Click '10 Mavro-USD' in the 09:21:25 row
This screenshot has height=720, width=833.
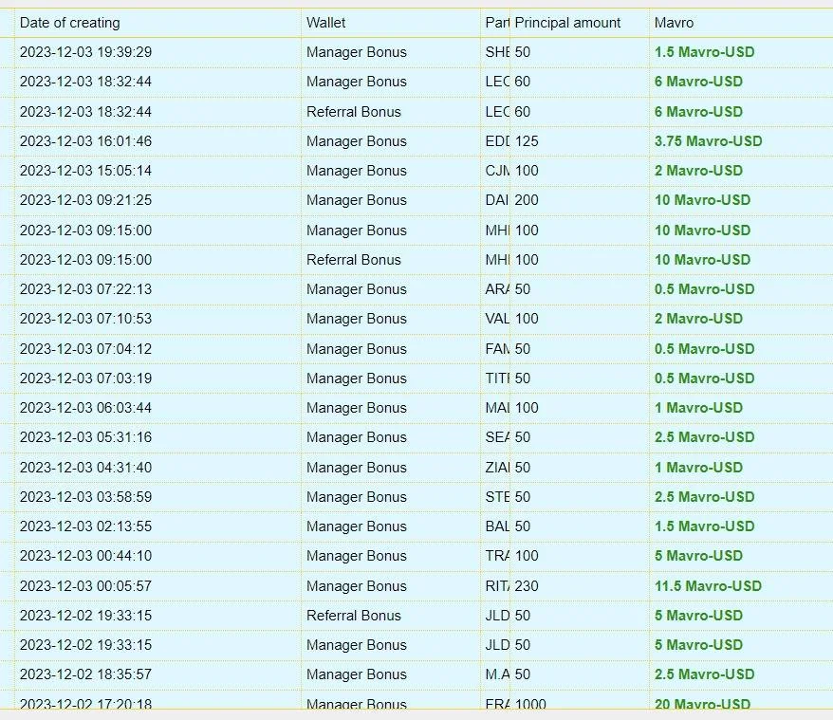(702, 200)
